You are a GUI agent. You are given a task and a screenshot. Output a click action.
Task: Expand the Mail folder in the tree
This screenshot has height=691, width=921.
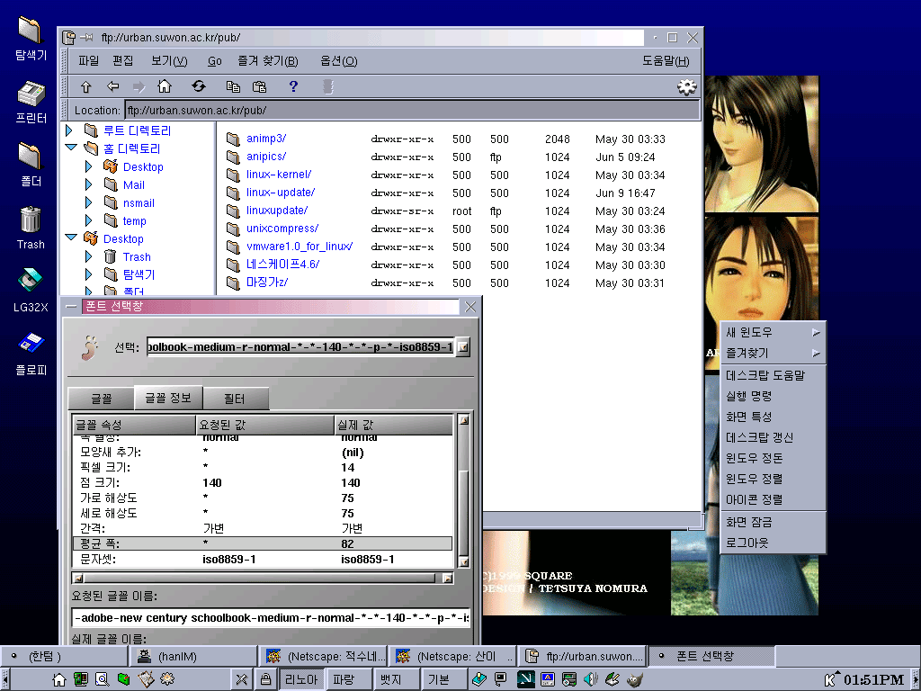[89, 184]
